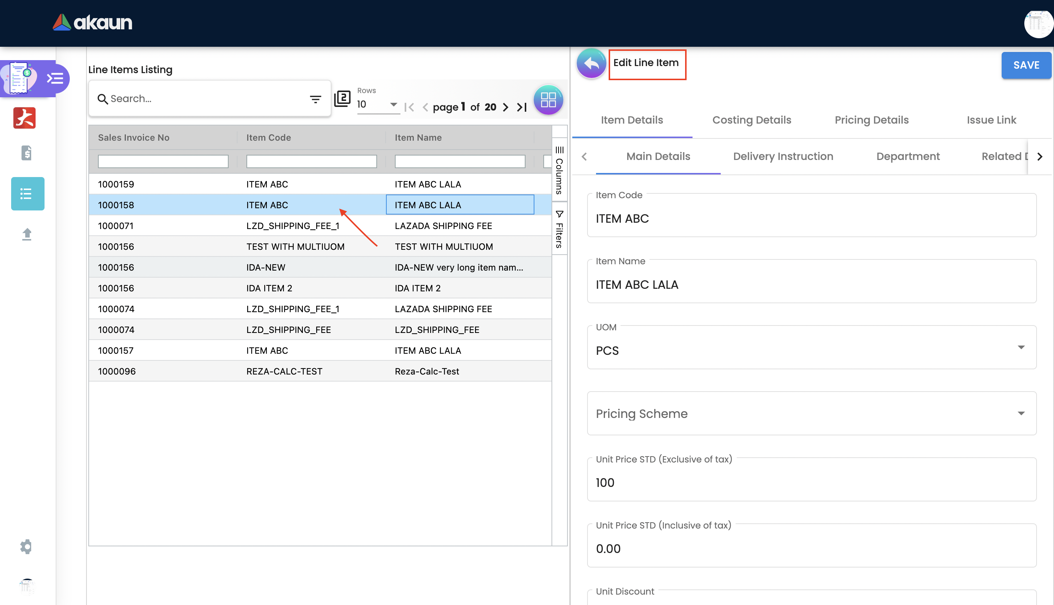Toggle the Columns side panel

(559, 170)
